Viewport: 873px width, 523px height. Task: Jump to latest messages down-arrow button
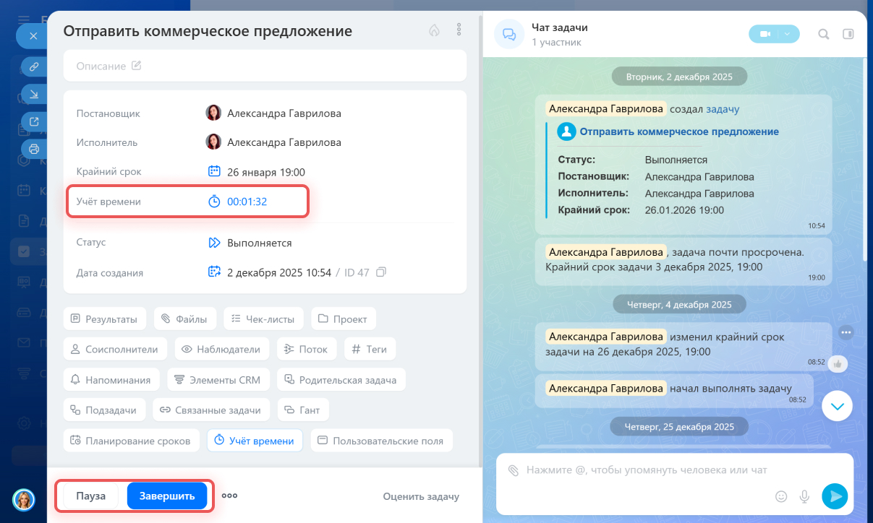838,407
